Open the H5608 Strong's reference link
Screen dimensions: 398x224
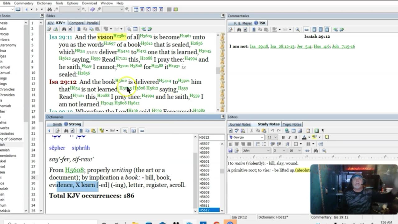tap(74, 170)
